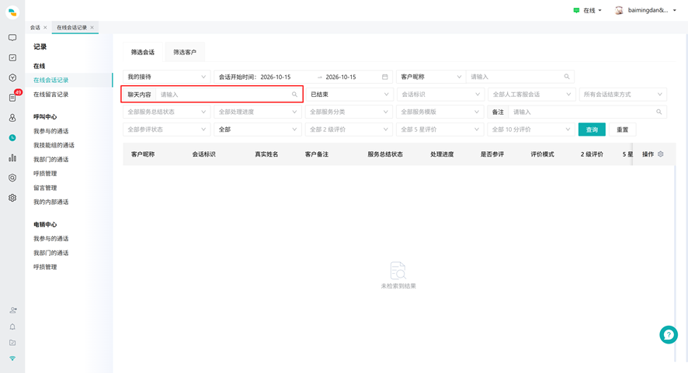This screenshot has height=373, width=688.
Task: Click the 服务总结状态 column header
Action: coord(385,154)
